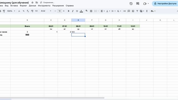Open the dropdown arrow beside the camera icon

click(148, 4)
